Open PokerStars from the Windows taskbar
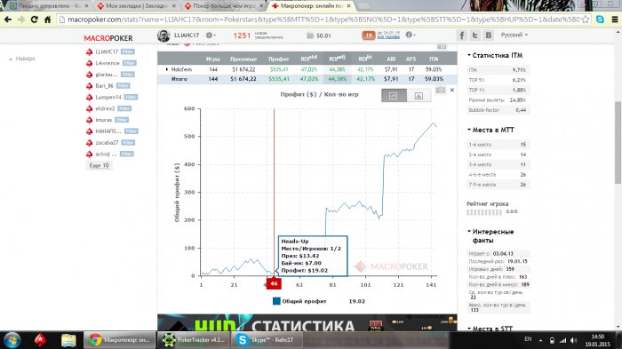Viewport: 622px width, 349px height. click(x=40, y=340)
